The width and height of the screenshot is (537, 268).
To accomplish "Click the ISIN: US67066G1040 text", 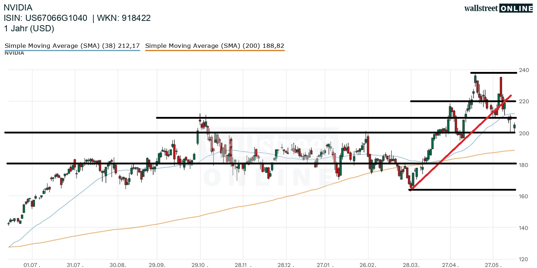I will pos(46,18).
